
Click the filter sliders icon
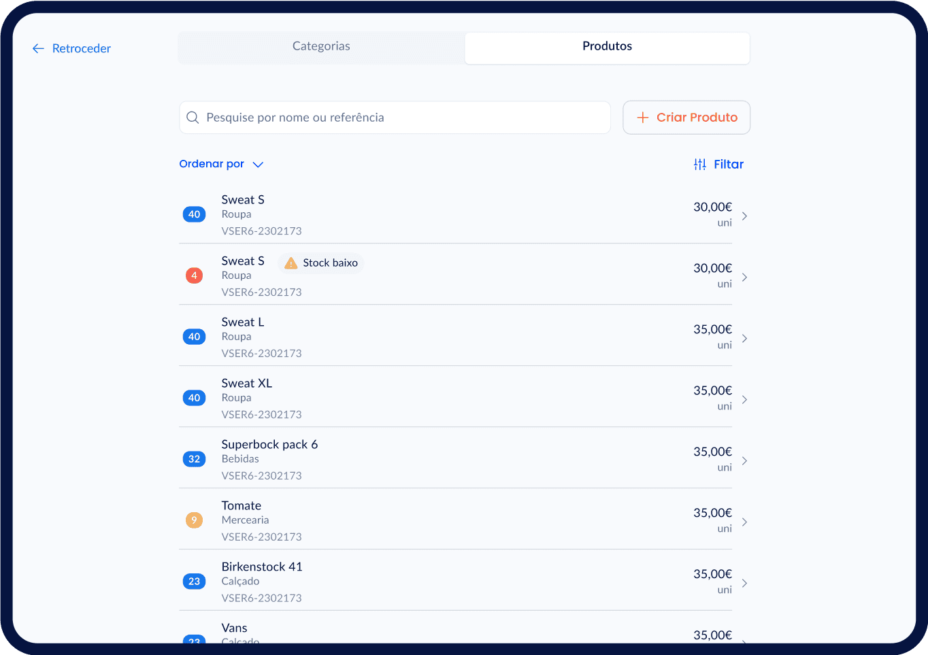699,165
